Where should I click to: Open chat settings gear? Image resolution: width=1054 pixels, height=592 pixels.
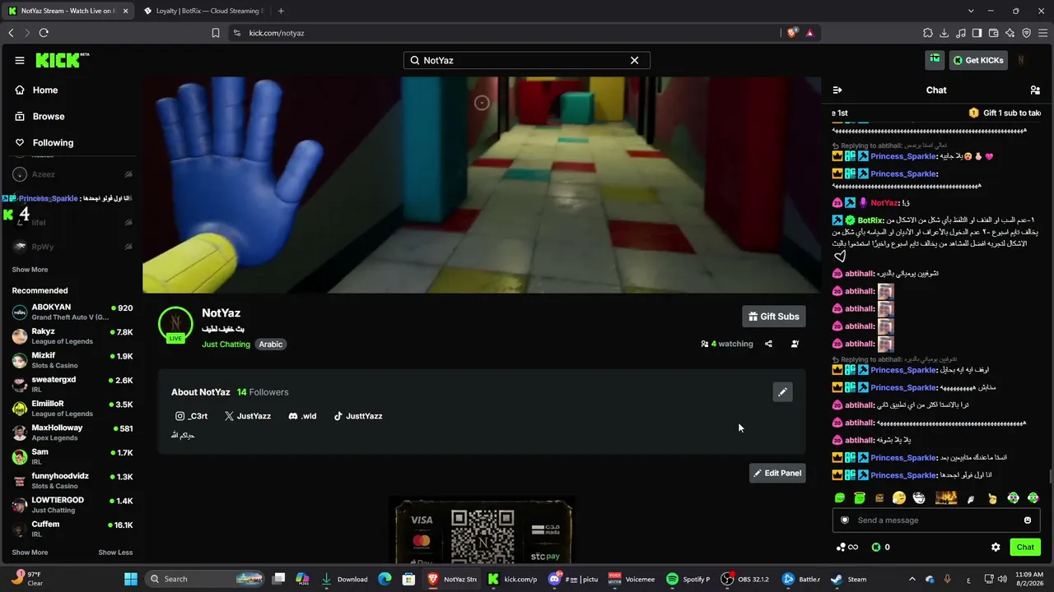(996, 548)
